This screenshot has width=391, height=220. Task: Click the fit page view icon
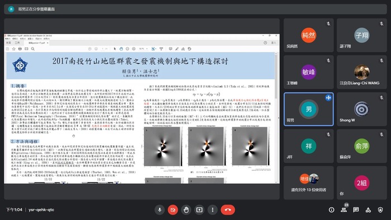pyautogui.click(x=154, y=49)
